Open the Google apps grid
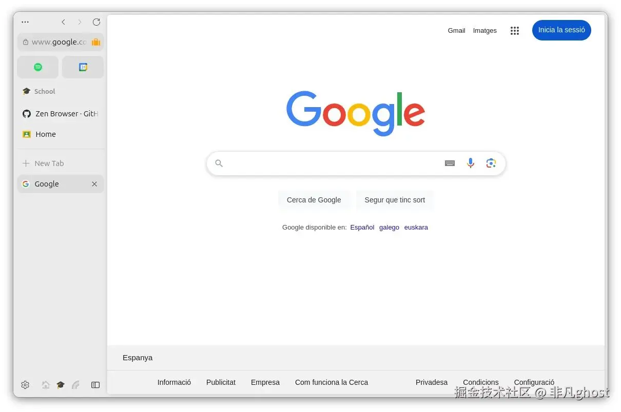Screen dimensions: 621x412 (x=515, y=31)
